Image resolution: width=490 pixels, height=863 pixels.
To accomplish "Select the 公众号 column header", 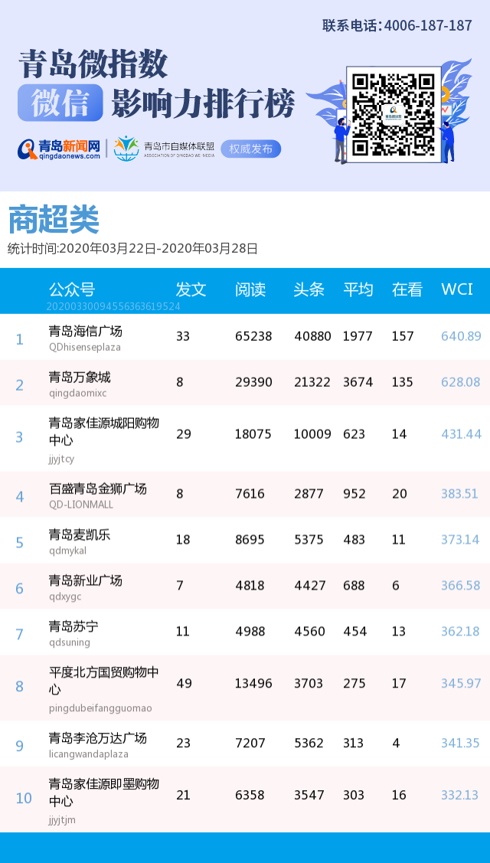I will click(x=72, y=289).
